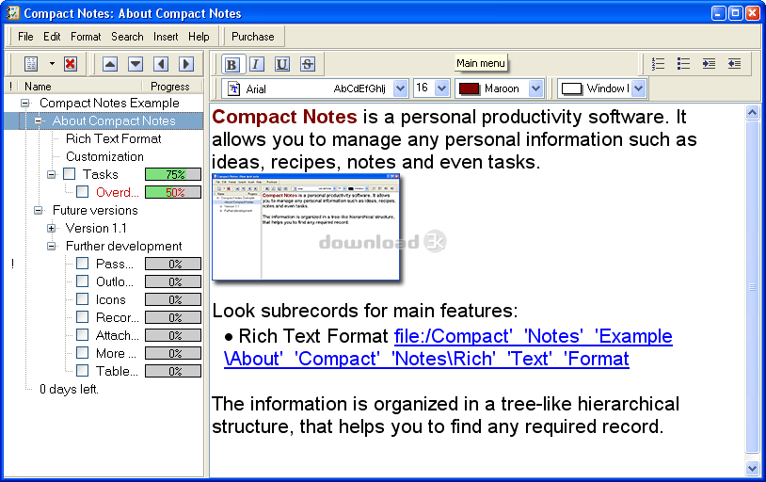Viewport: 766px width, 482px height.
Task: Apply numbered list formatting
Action: tap(658, 64)
